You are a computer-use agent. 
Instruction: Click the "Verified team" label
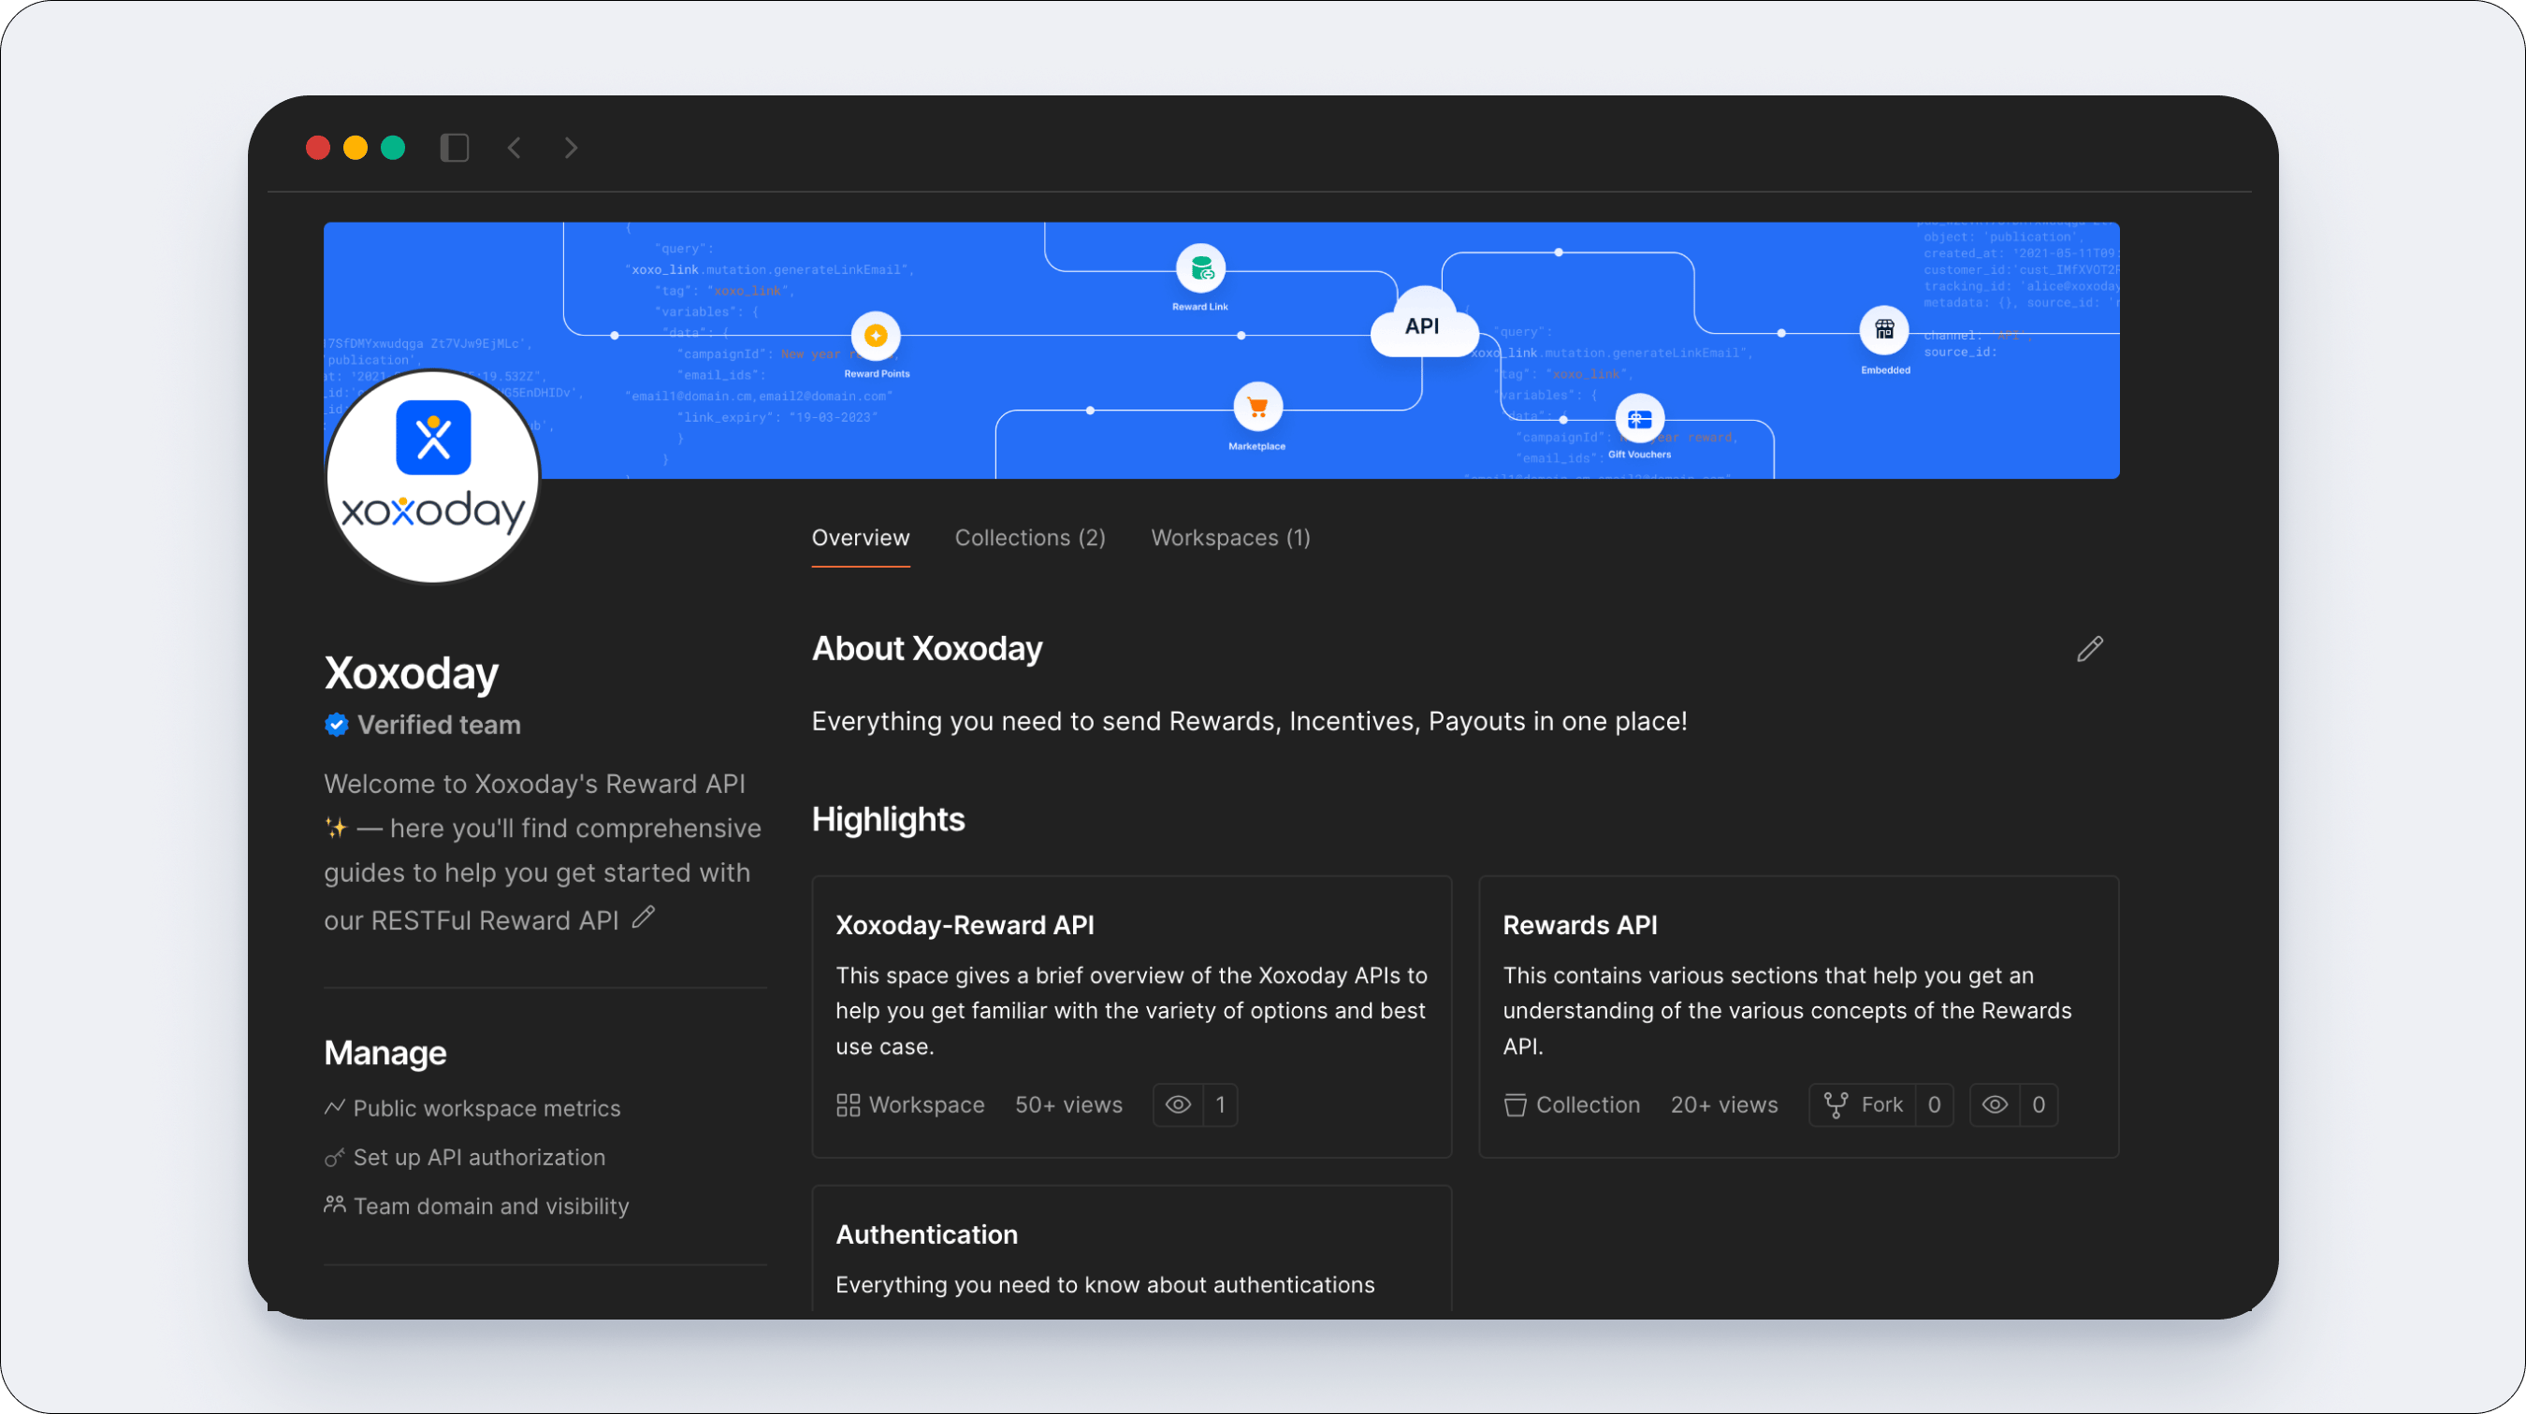439,725
